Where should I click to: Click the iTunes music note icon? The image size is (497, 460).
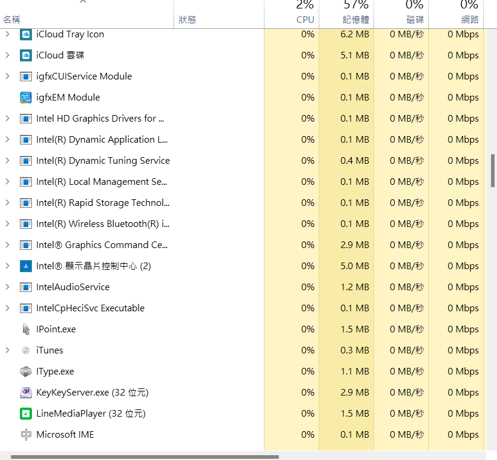point(26,350)
